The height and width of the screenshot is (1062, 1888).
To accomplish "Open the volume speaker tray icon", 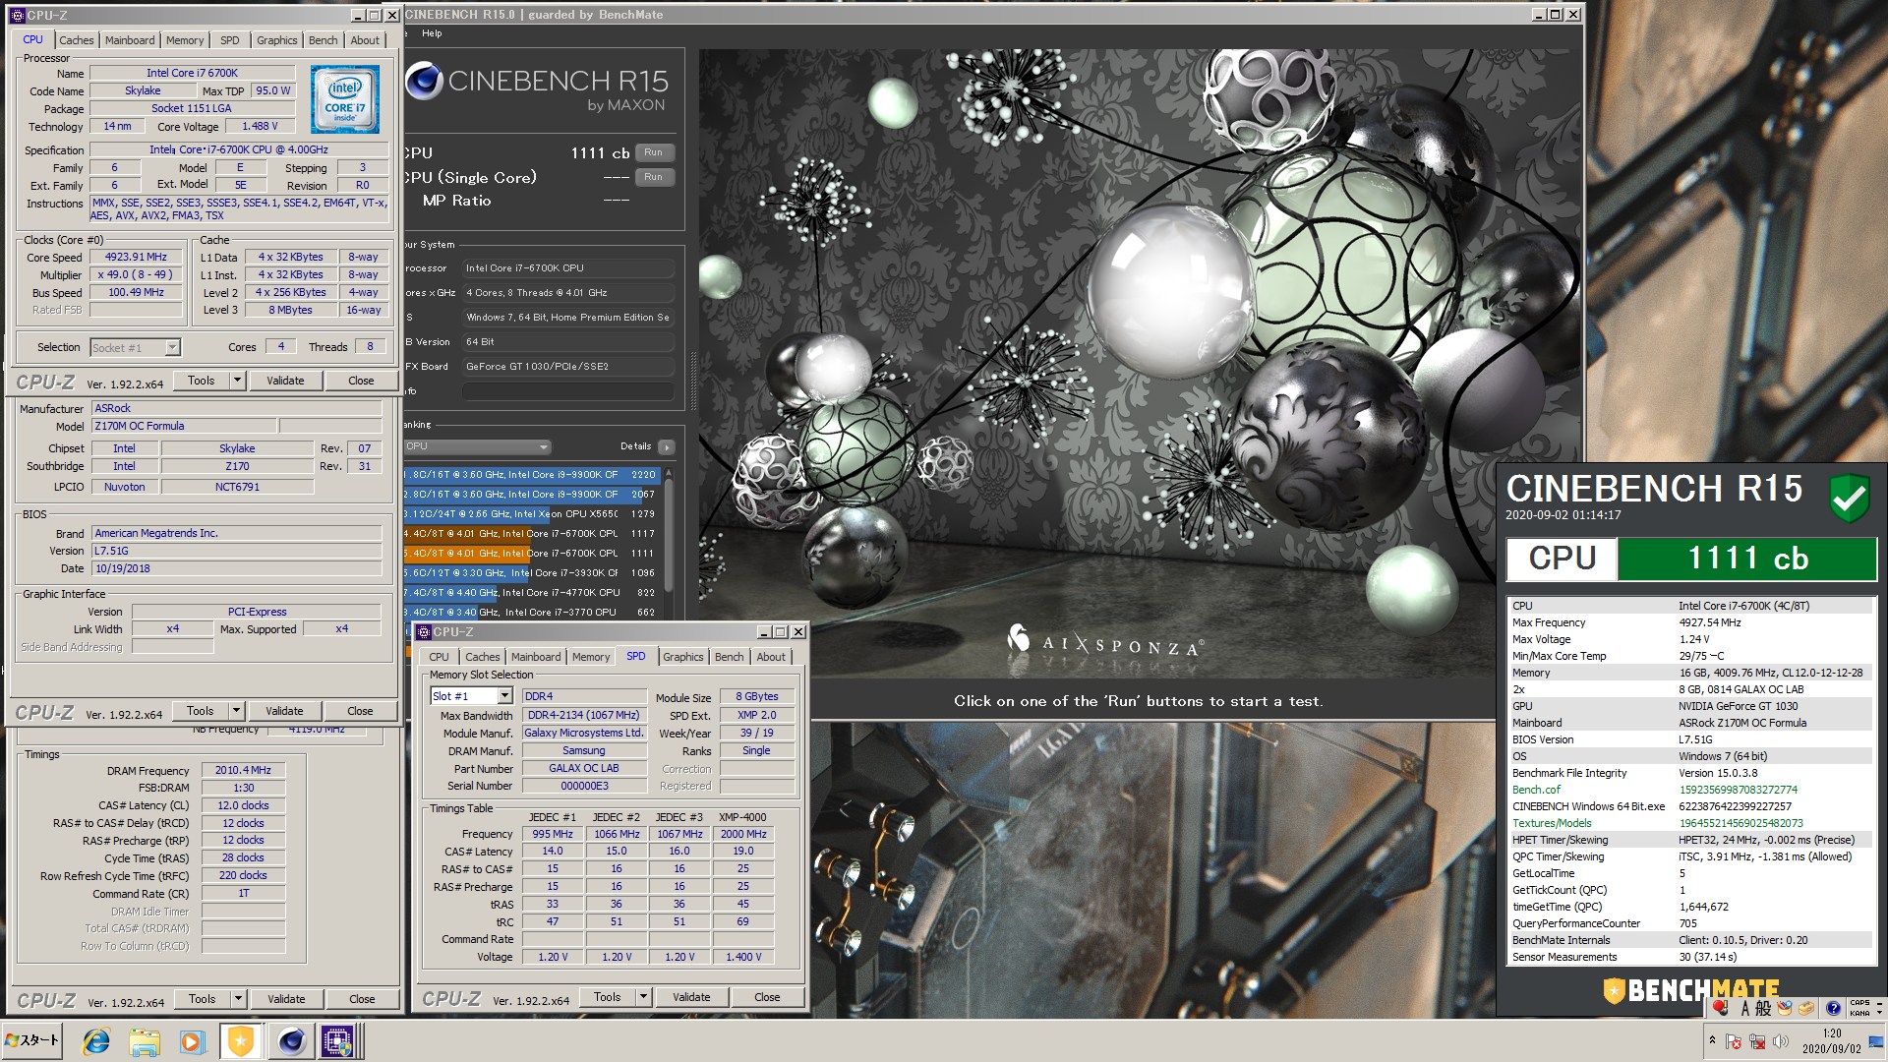I will point(1780,1041).
